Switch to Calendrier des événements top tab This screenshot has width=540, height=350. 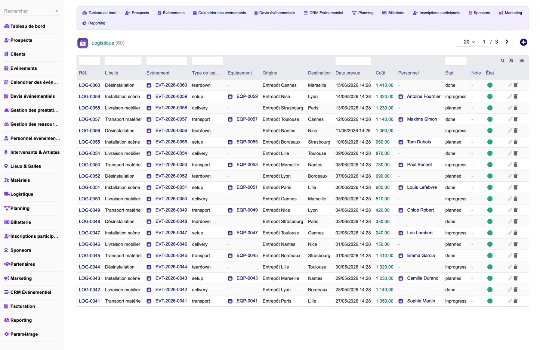(x=219, y=13)
